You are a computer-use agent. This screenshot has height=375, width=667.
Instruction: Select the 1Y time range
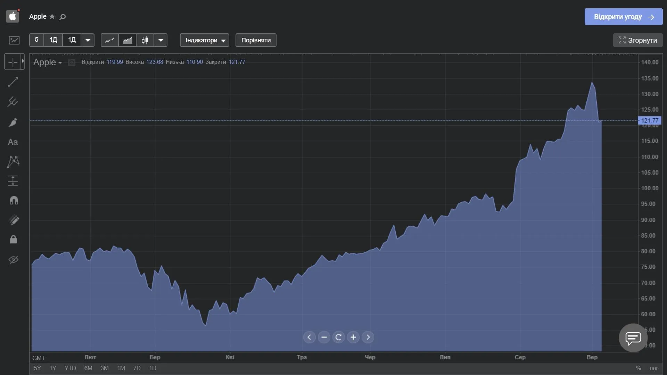[x=53, y=368]
